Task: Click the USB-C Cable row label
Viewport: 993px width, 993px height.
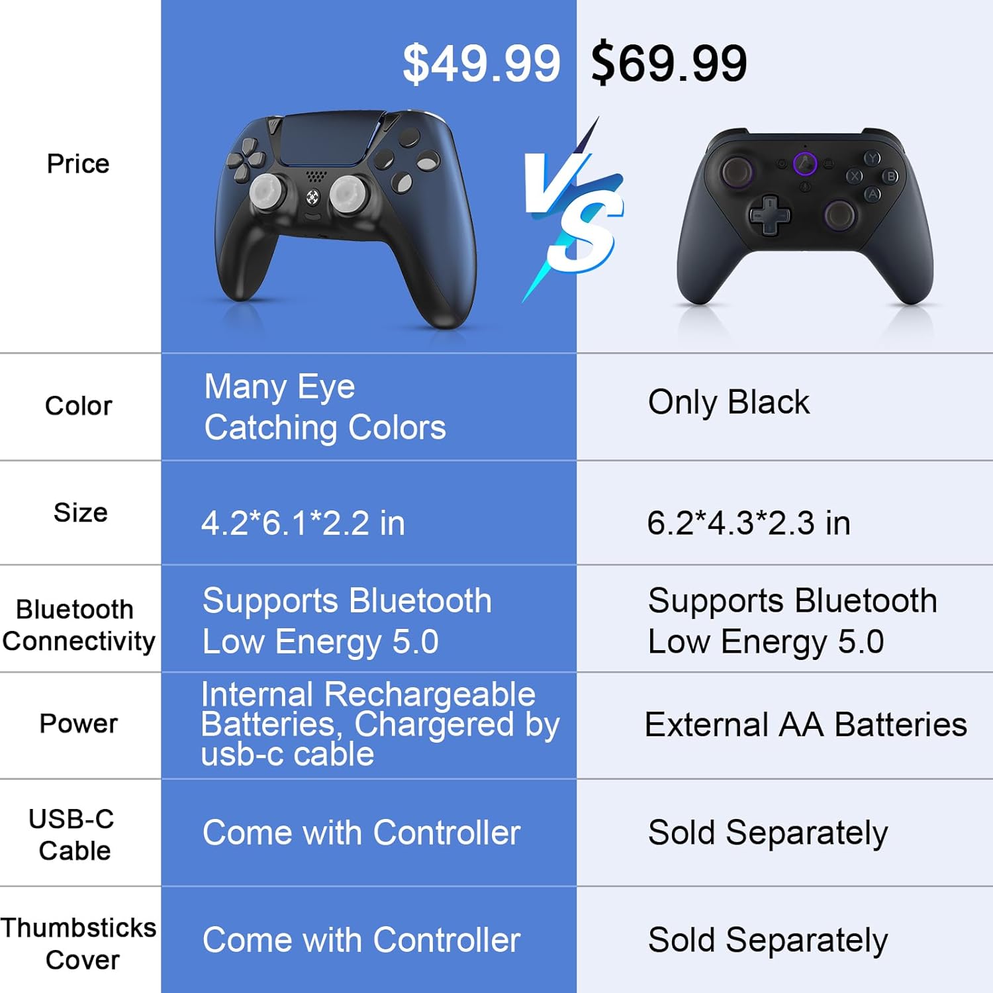Action: pyautogui.click(x=73, y=835)
